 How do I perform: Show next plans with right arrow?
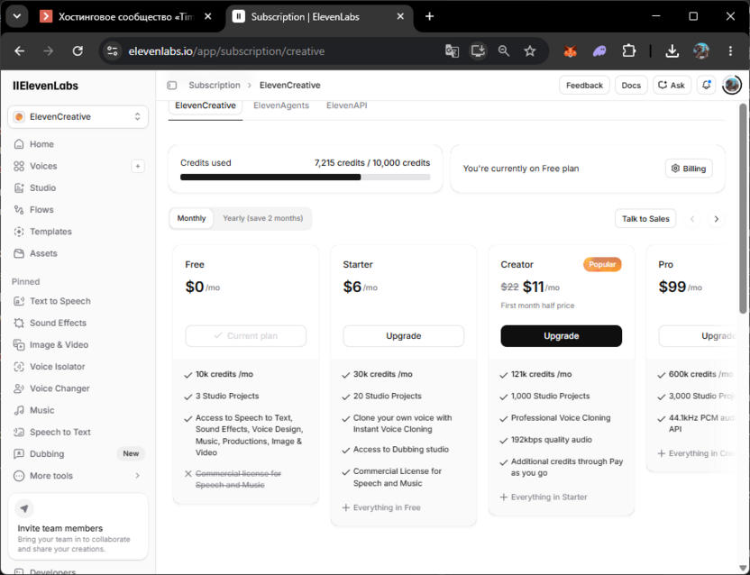716,219
